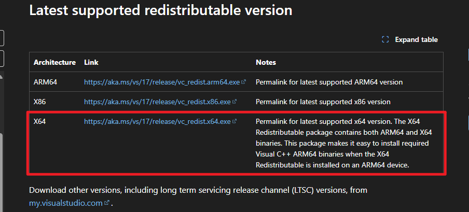Click the ARM64 permalink note text

coord(329,82)
